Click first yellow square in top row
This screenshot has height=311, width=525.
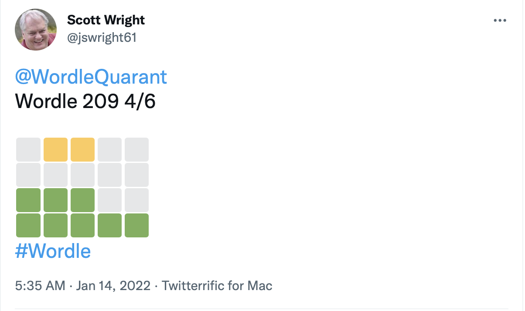pyautogui.click(x=55, y=150)
